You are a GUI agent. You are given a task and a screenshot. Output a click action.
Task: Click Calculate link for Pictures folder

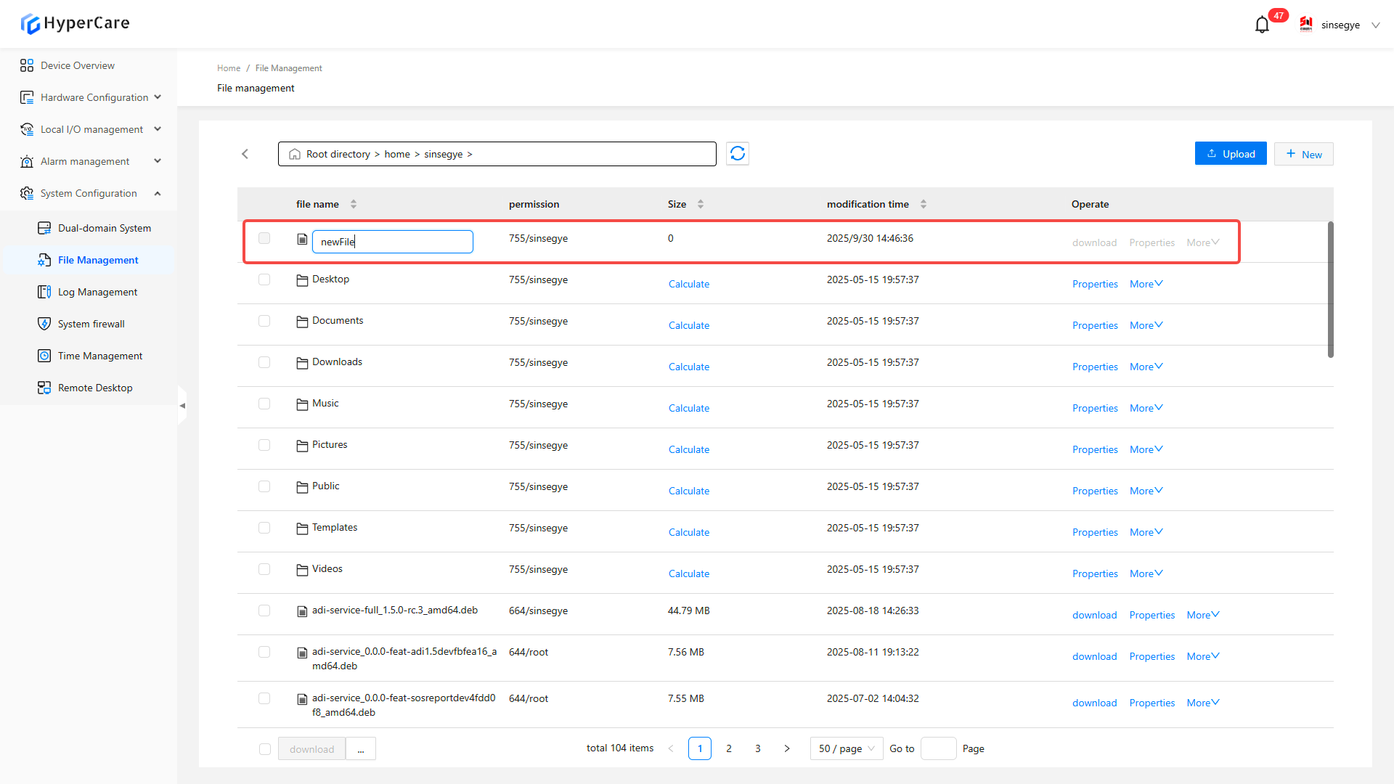point(688,449)
